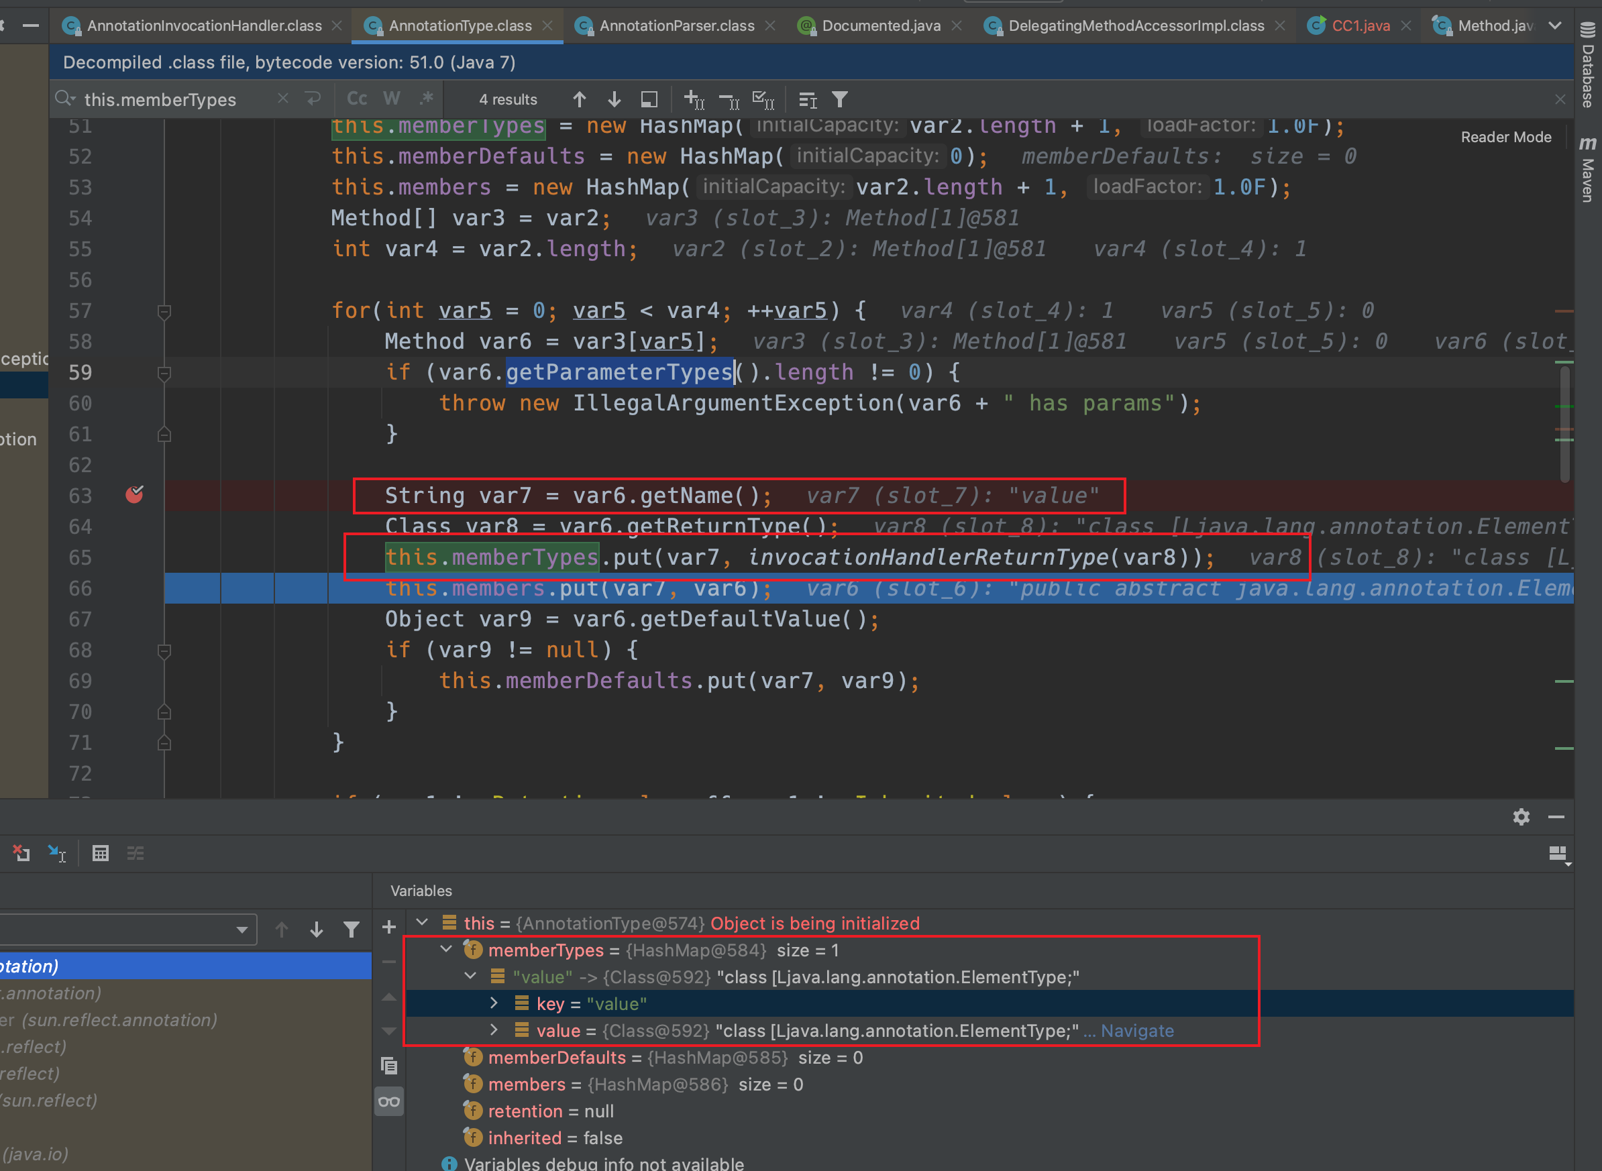The width and height of the screenshot is (1602, 1171).
Task: Click the add new watch plus icon
Action: 388,926
